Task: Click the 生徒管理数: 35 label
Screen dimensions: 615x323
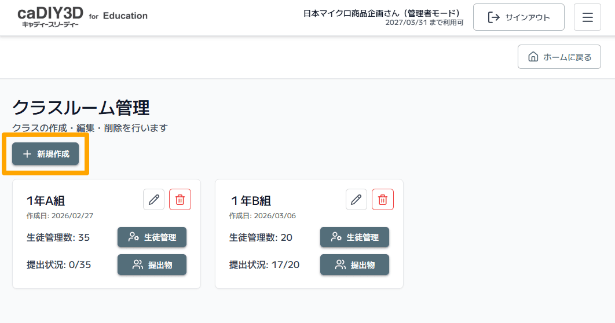Action: click(x=58, y=237)
